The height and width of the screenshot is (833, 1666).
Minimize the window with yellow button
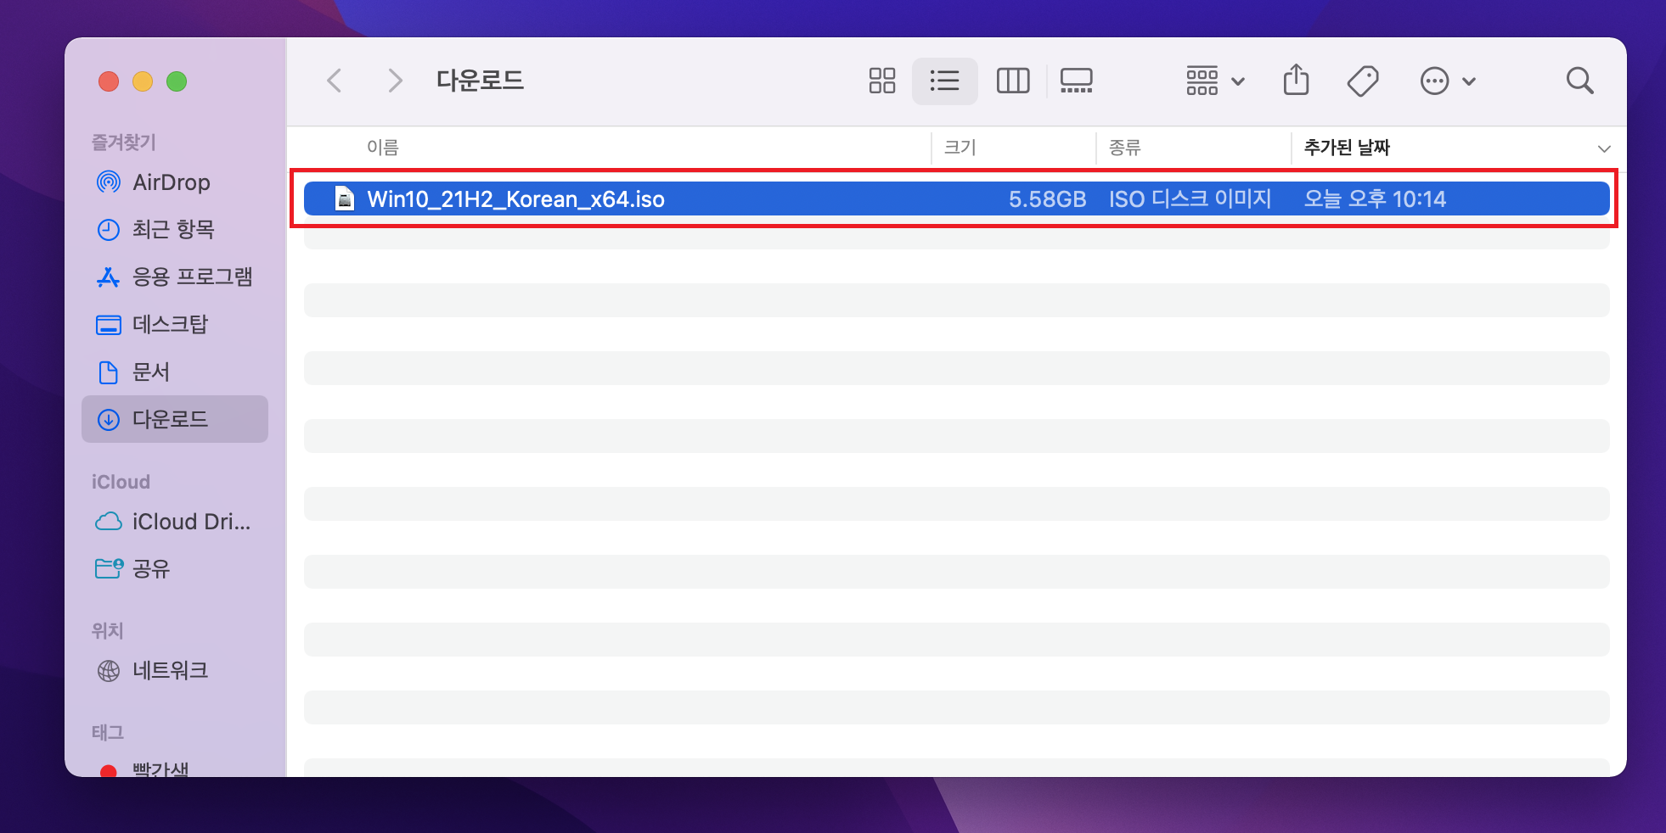click(143, 81)
